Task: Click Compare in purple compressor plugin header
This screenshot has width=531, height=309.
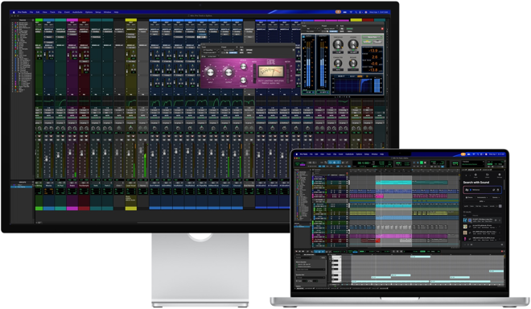Action: (233, 53)
